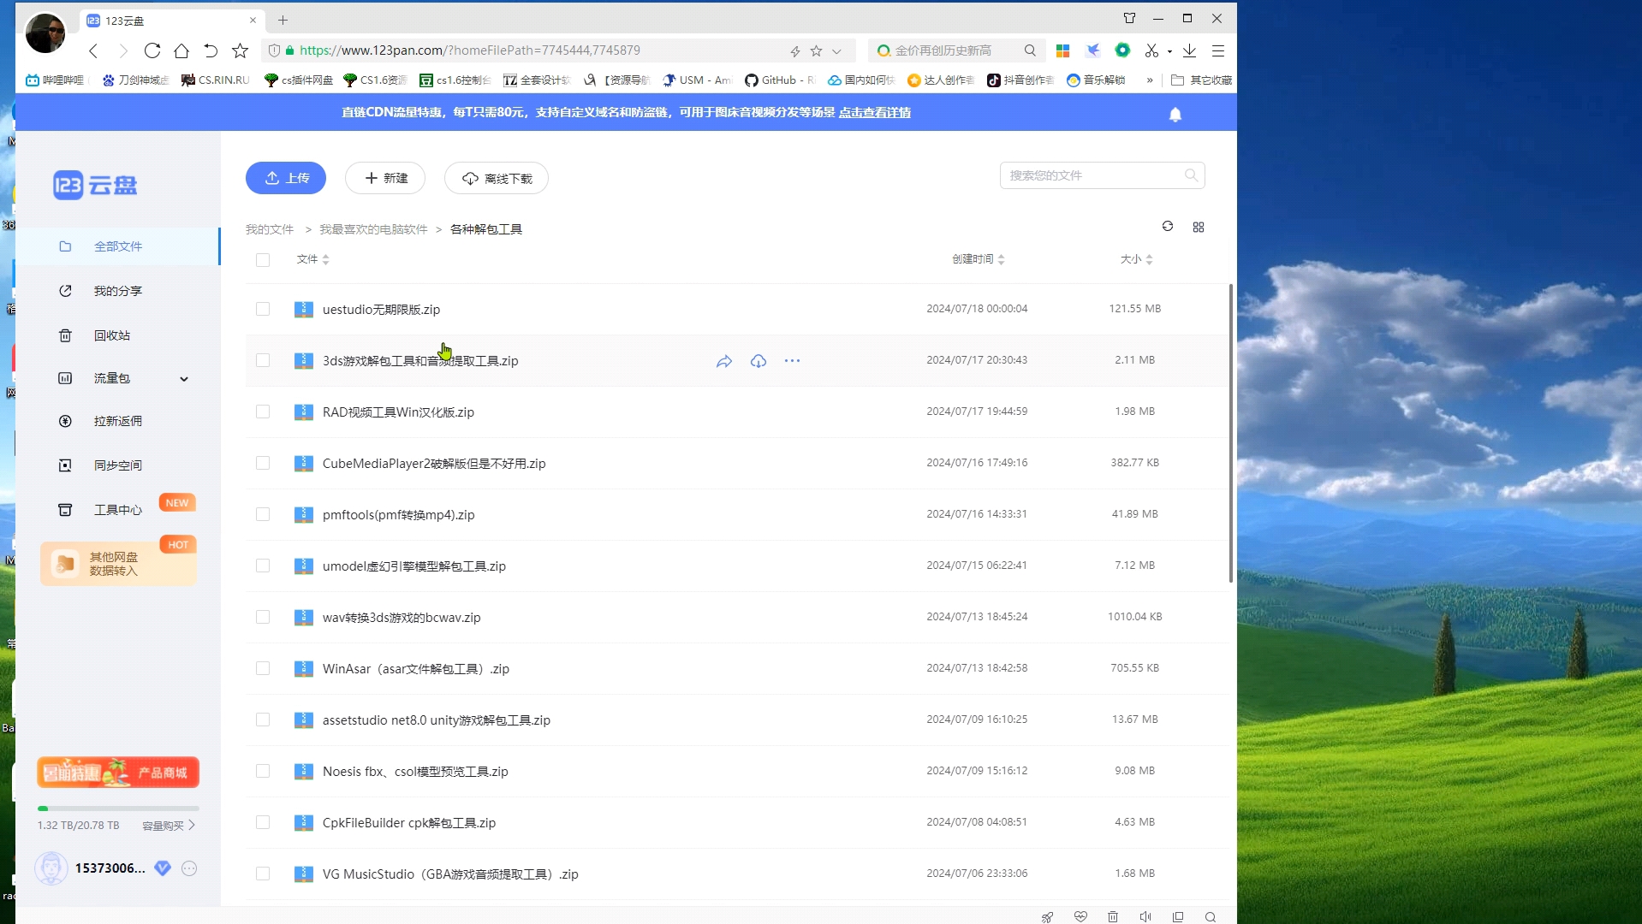Sort by the 创建时间 column arrows
The width and height of the screenshot is (1642, 924).
[x=1001, y=259]
